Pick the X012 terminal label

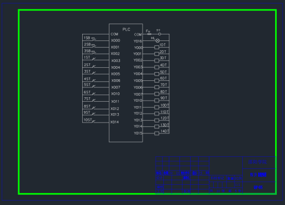click(x=115, y=109)
